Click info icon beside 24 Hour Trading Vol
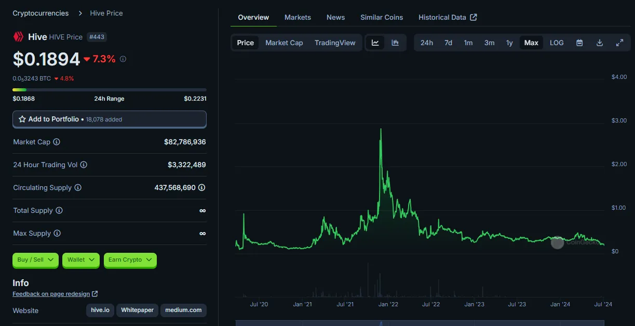Viewport: 635px width, 326px height. [84, 165]
